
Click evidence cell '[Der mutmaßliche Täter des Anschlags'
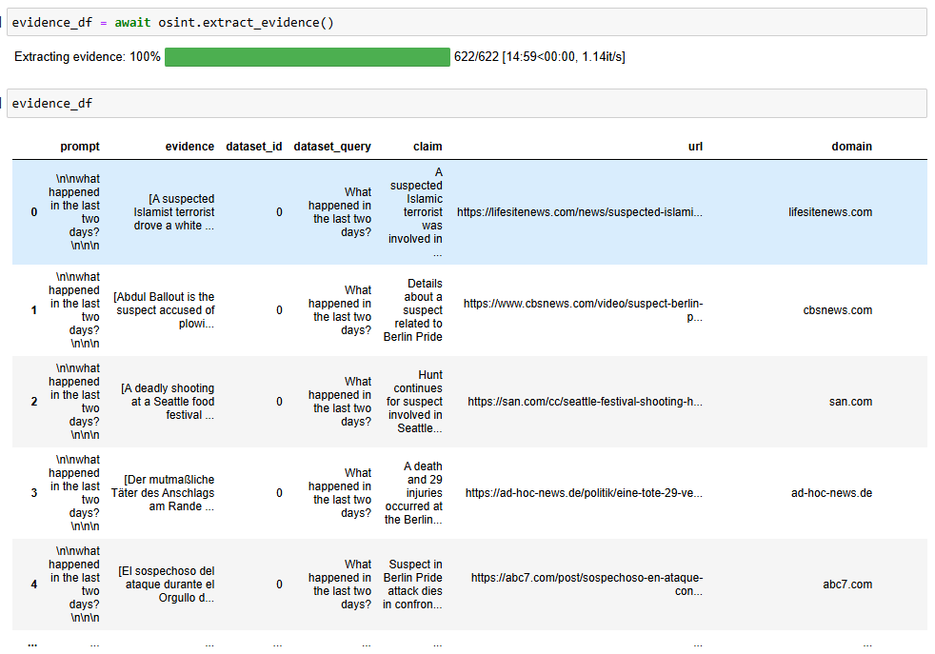pyautogui.click(x=162, y=493)
